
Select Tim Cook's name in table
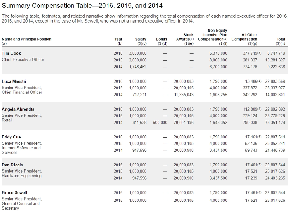(11, 53)
